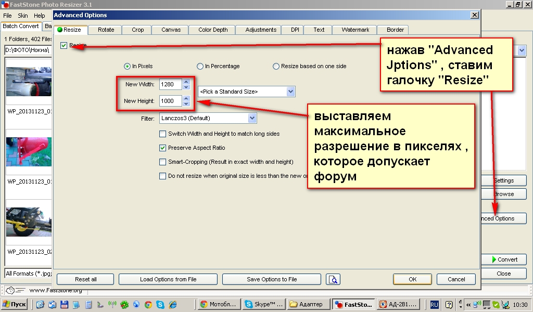
Task: Click the notepad quick launch icon
Action: coord(76,305)
